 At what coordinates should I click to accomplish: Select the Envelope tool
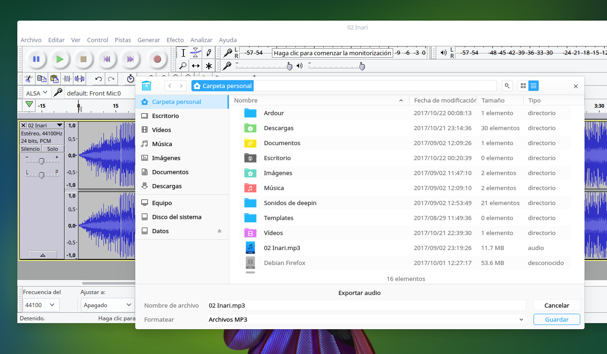(x=196, y=52)
